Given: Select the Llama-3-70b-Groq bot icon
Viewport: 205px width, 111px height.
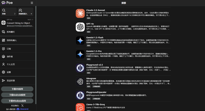Looking at the screenshot, I should point(80,107).
